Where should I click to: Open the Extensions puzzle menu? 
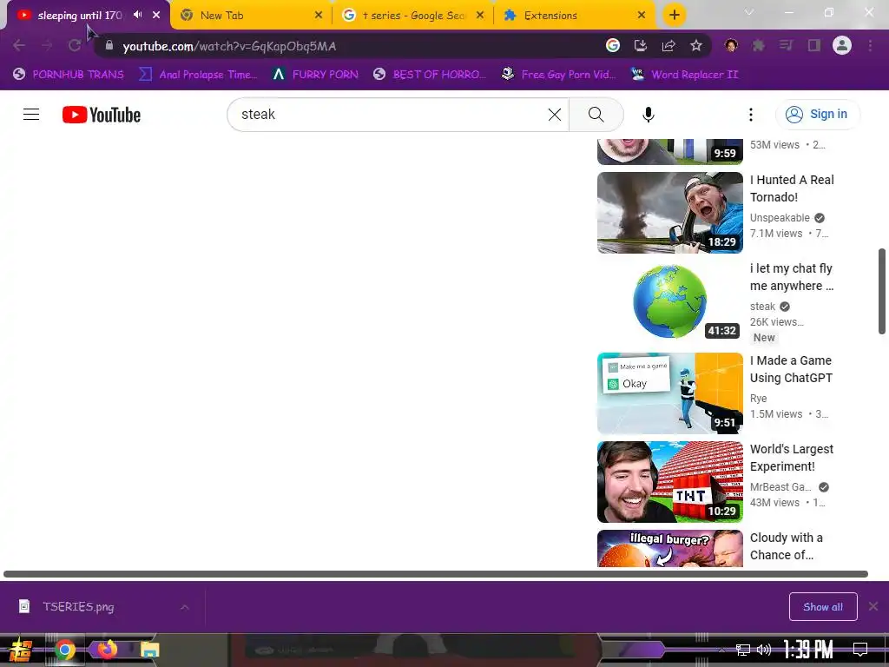(x=759, y=45)
